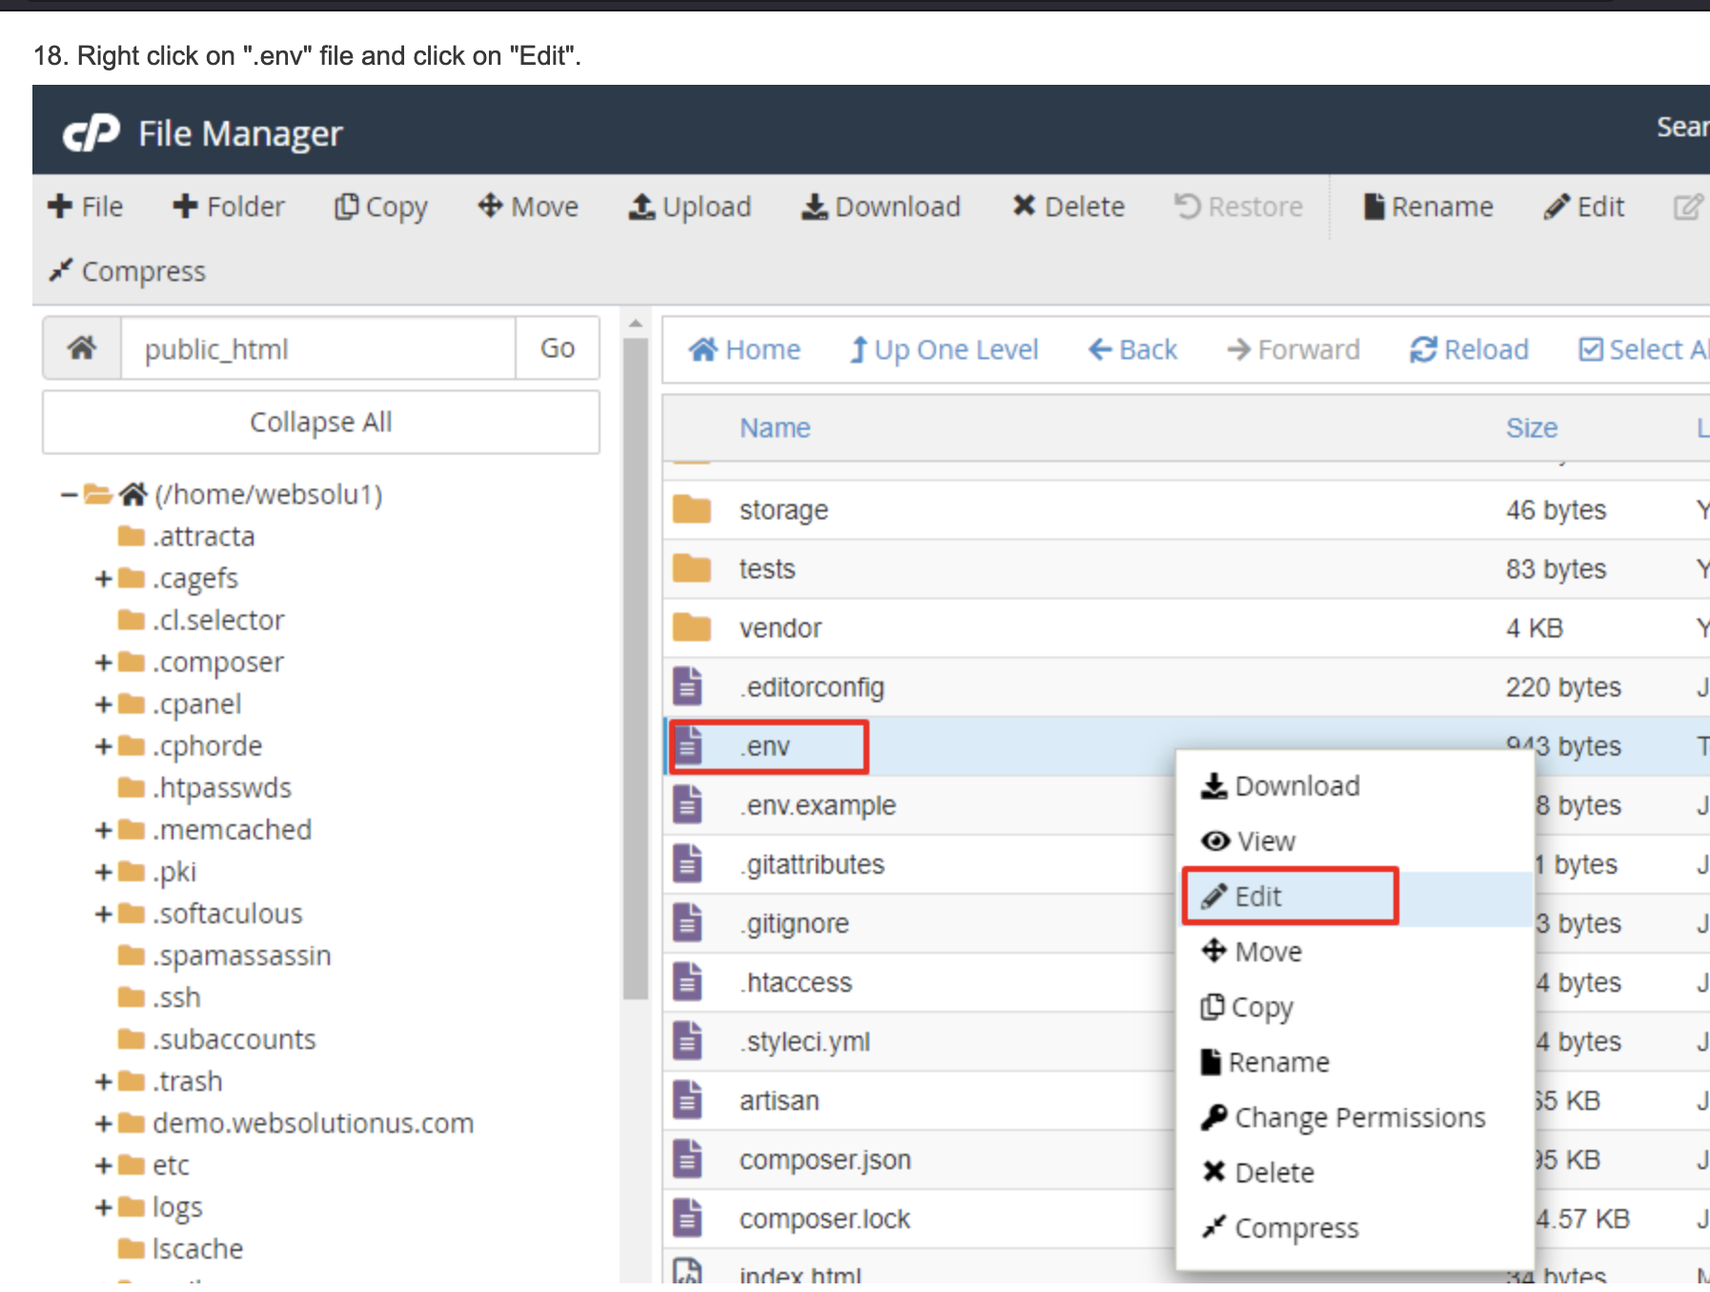The height and width of the screenshot is (1292, 1710).
Task: Click the home icon beside path field
Action: click(x=82, y=349)
